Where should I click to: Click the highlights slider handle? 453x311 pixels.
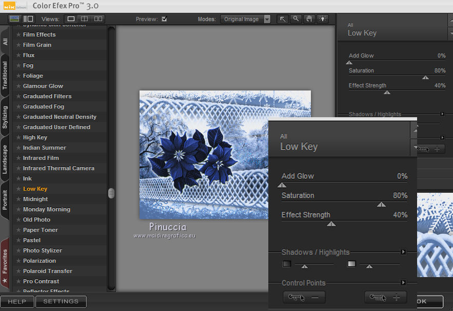pyautogui.click(x=369, y=266)
